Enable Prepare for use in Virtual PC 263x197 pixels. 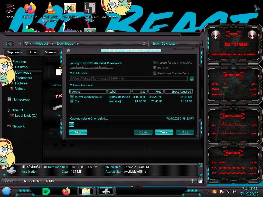pos(155,63)
